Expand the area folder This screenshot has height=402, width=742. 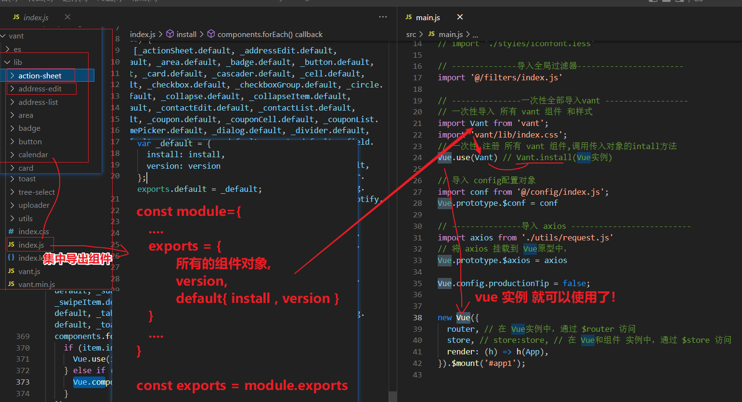coord(26,115)
